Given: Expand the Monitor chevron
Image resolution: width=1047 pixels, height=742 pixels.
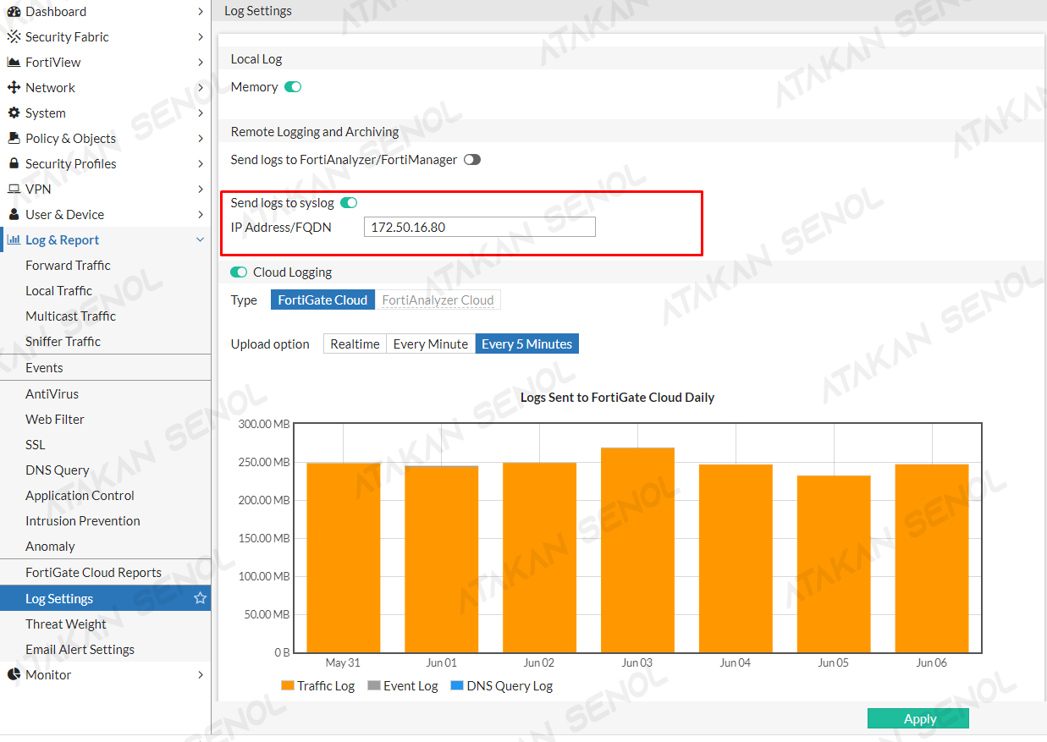Looking at the screenshot, I should pos(201,675).
